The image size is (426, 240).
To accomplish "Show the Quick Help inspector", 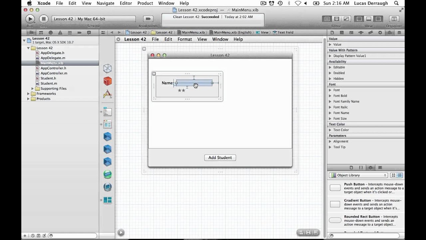I will click(x=342, y=33).
